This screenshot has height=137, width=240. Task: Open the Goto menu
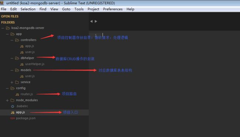66,9
